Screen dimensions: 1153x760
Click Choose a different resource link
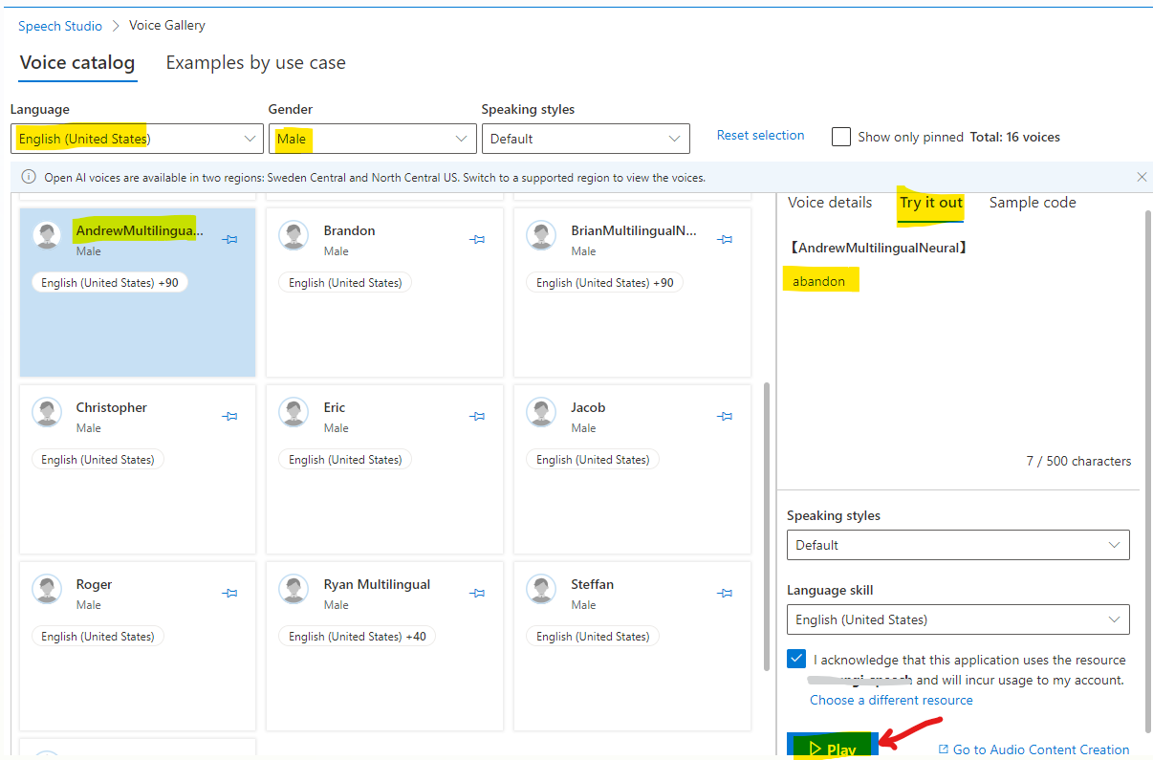pos(891,700)
